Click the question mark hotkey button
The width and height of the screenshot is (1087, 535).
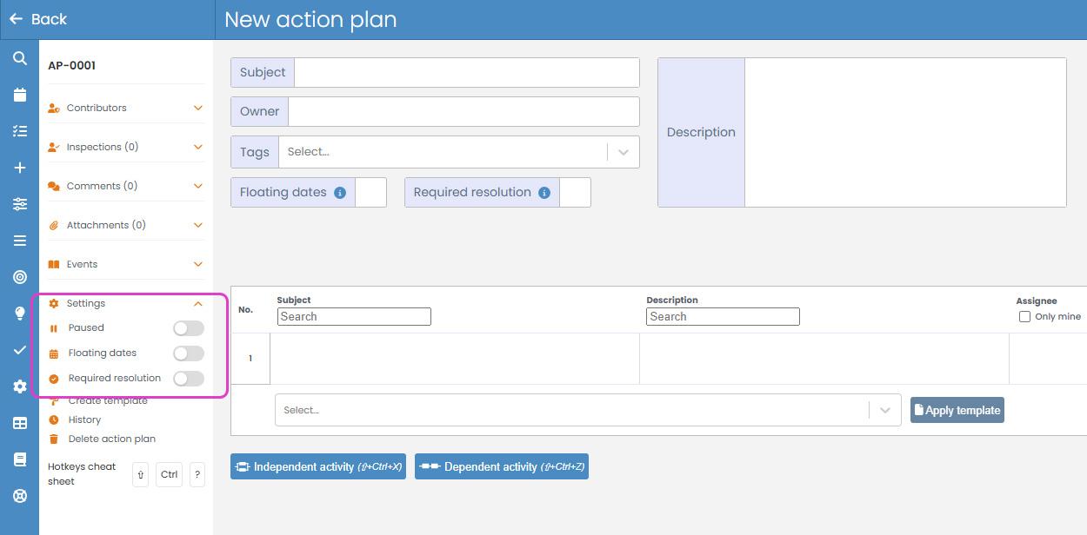tap(197, 474)
